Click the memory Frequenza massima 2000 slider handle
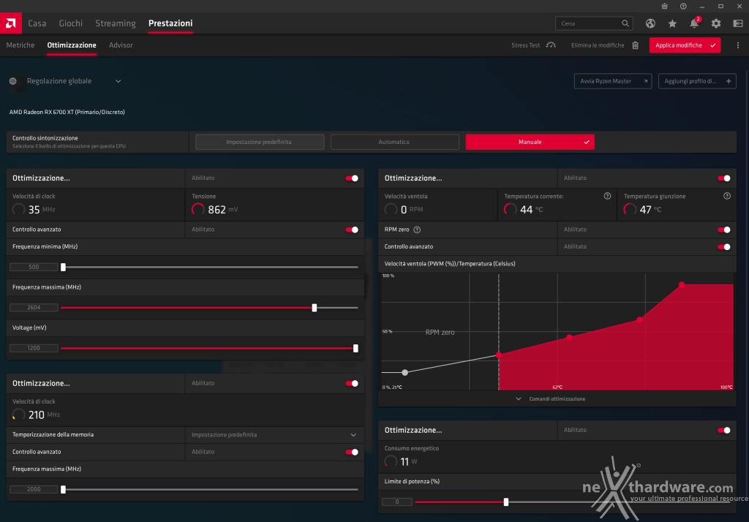749x522 pixels. 63,490
